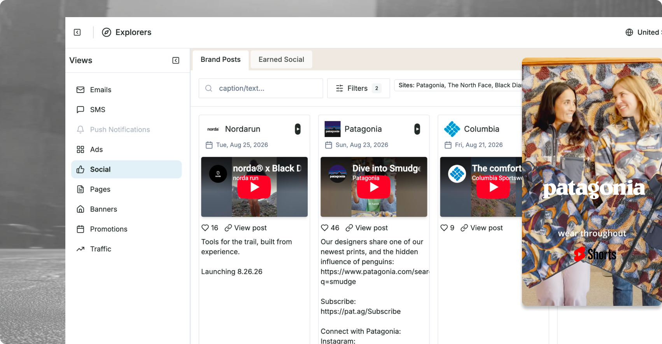Open the Traffic view
The width and height of the screenshot is (662, 344).
(126, 249)
